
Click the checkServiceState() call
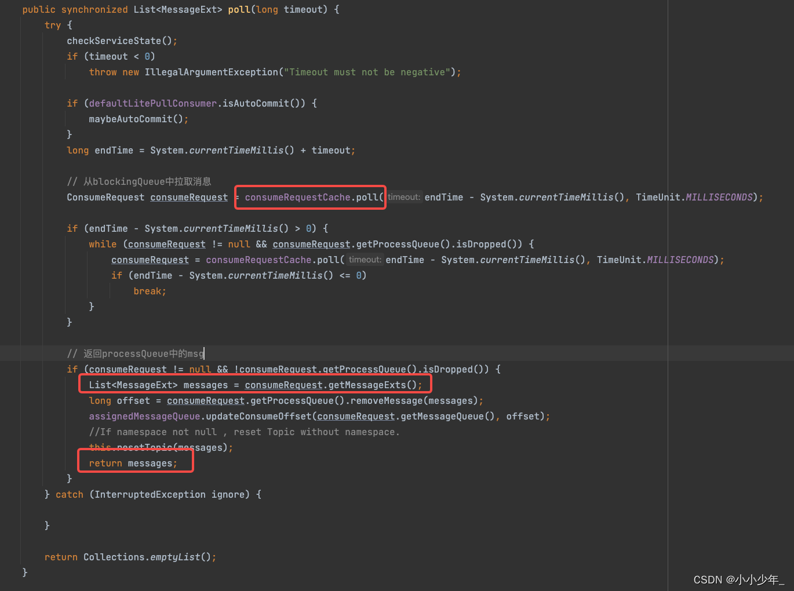tap(119, 41)
